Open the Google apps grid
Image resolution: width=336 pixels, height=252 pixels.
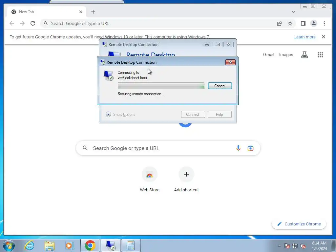point(320,55)
